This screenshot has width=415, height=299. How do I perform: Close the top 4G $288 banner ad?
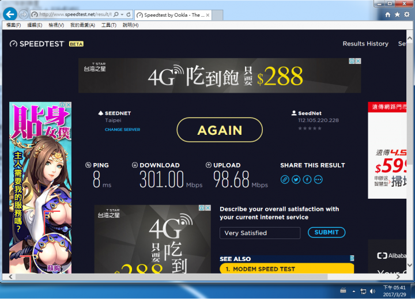pos(358,61)
